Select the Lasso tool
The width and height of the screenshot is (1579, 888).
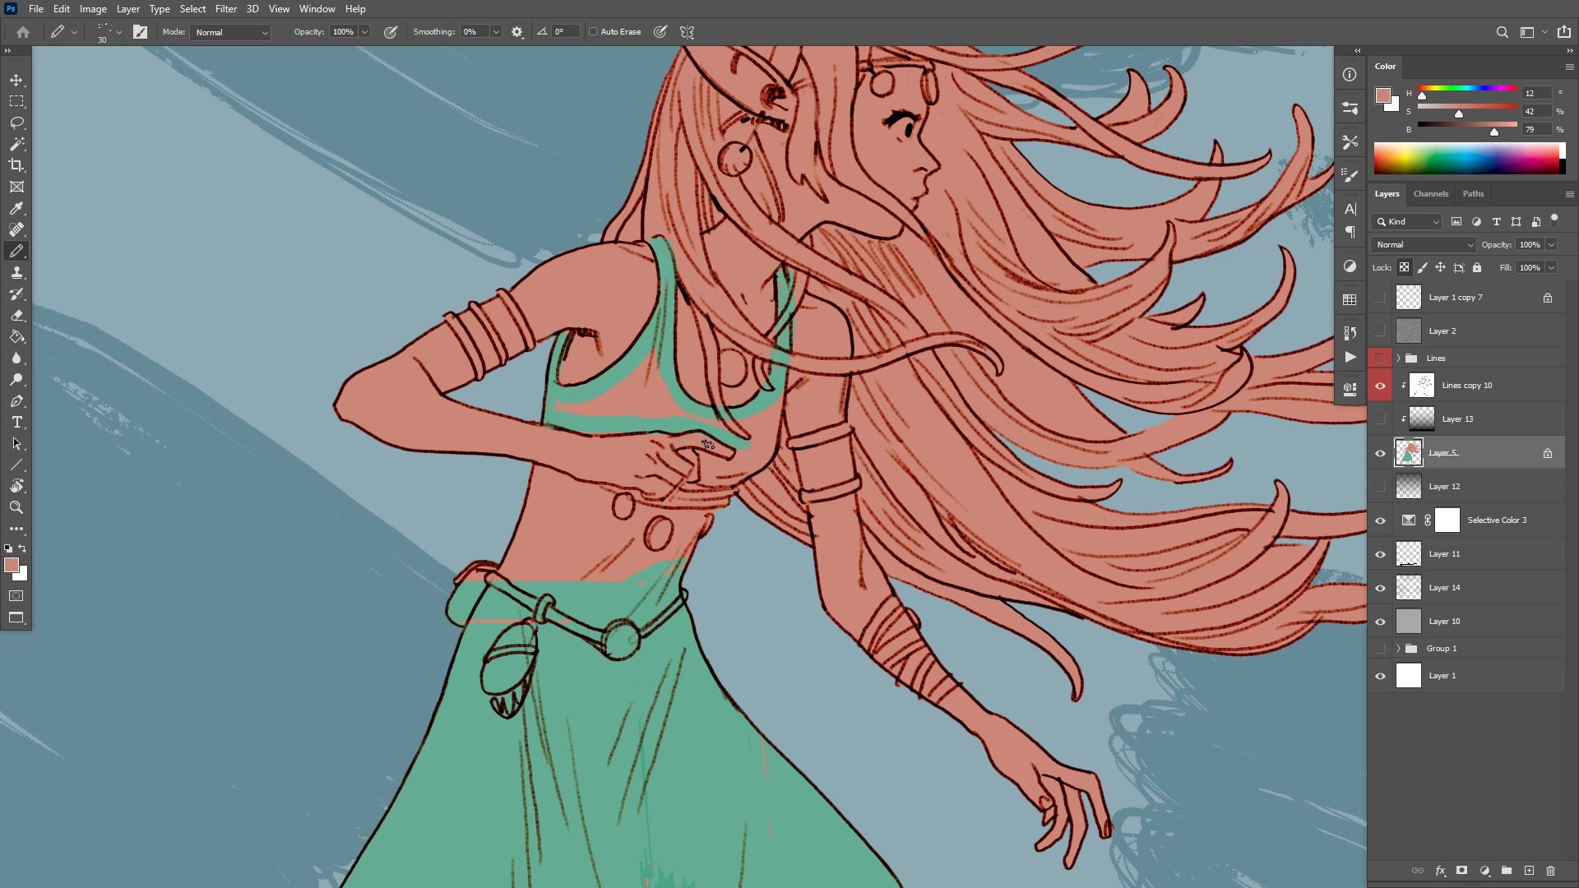click(x=16, y=123)
